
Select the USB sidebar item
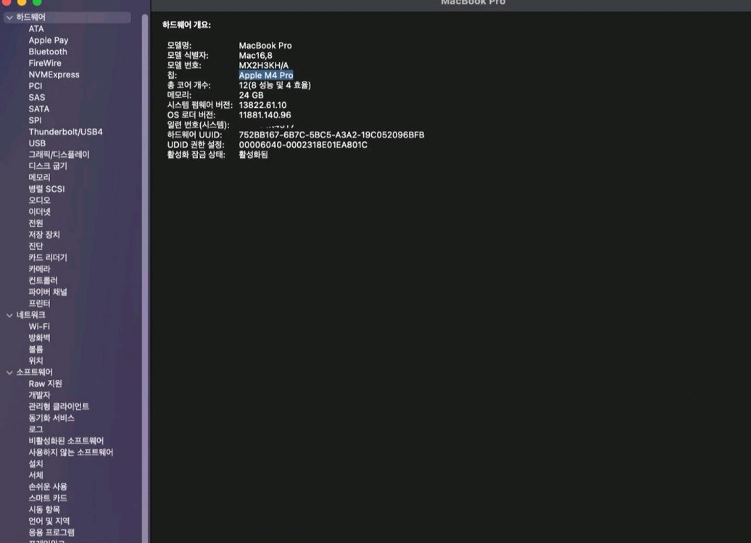click(x=37, y=143)
